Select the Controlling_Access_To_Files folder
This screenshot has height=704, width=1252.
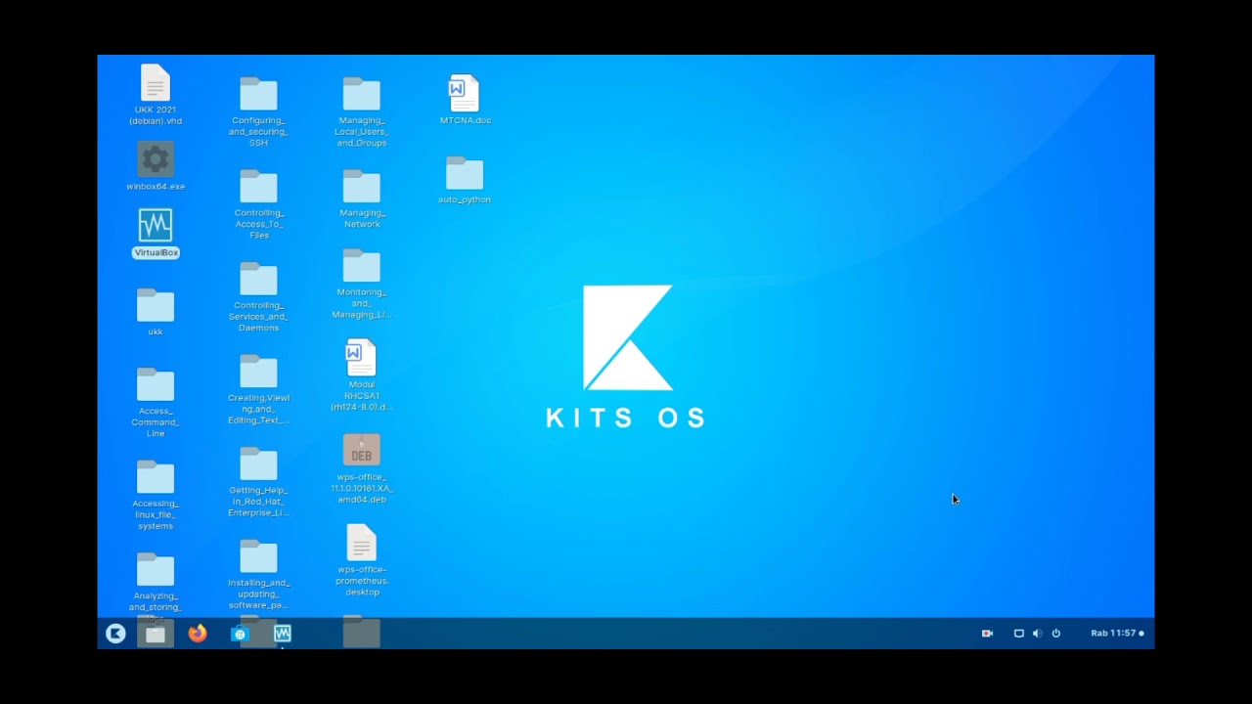coord(258,204)
